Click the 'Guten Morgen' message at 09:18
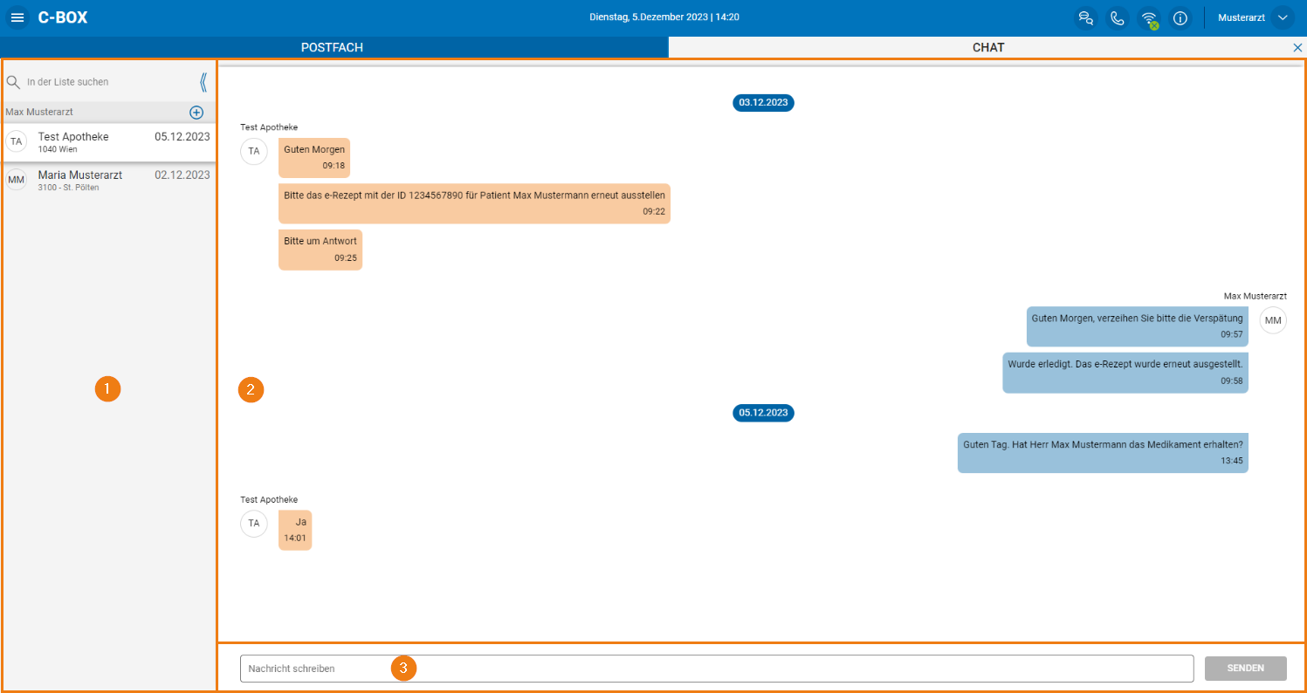 [x=314, y=157]
